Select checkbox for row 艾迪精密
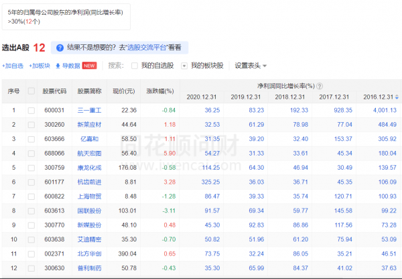Screen dimensions: 402x279 [31, 239]
